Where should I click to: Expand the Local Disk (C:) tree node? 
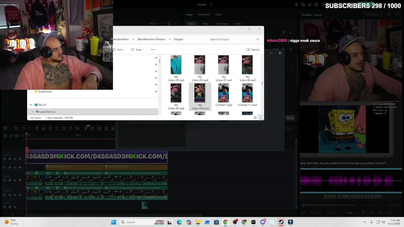pyautogui.click(x=32, y=112)
